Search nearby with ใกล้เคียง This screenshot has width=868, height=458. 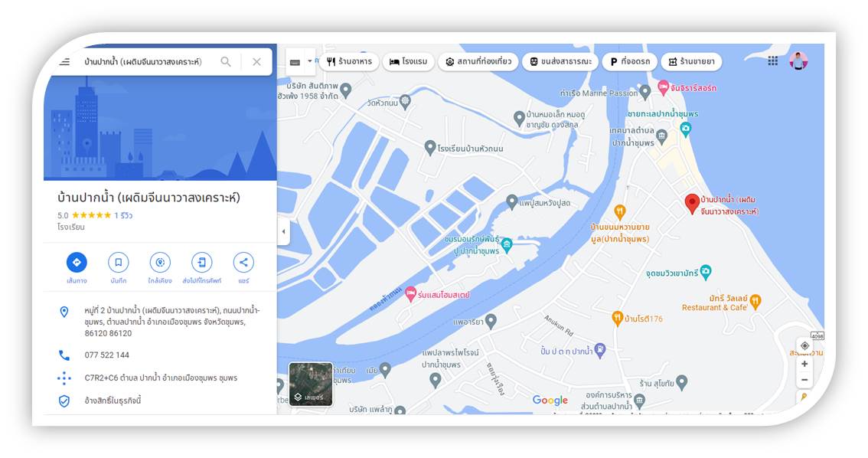(x=160, y=262)
